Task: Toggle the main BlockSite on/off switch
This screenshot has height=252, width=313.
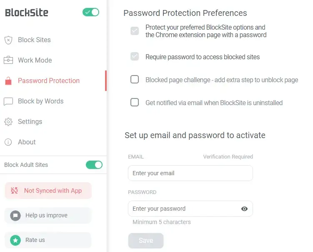Action: pyautogui.click(x=91, y=12)
